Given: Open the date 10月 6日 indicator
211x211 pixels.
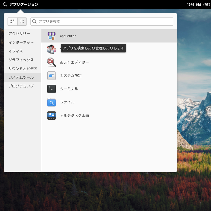Looking at the screenshot, I should (199, 5).
